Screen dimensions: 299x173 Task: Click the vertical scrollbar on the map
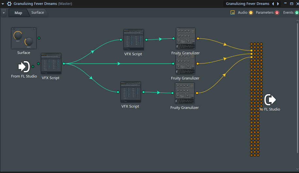(x=297, y=88)
